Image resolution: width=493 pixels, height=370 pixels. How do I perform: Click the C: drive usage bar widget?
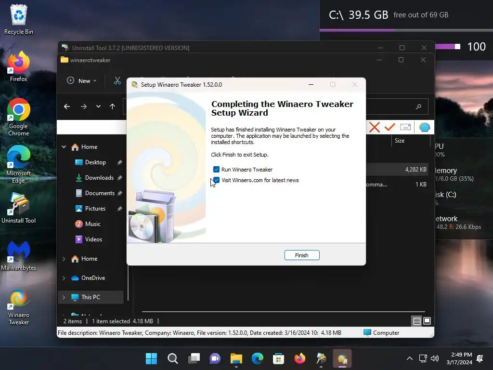[x=406, y=30]
